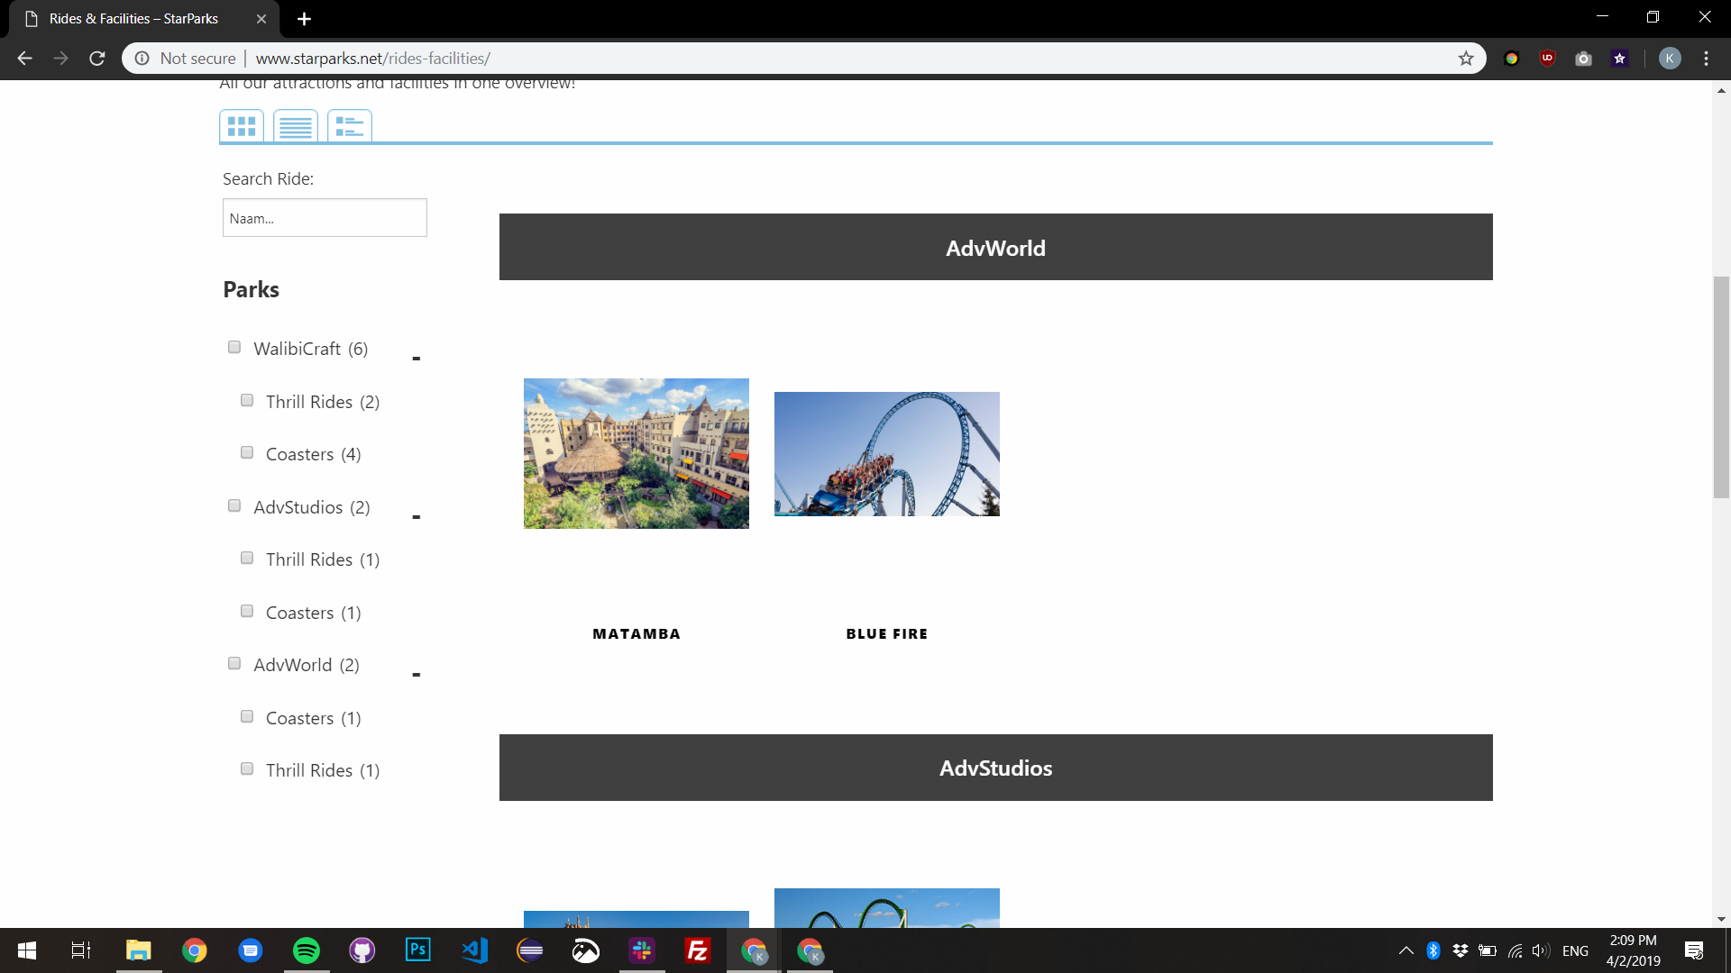Check battery status in the system tray
The width and height of the screenshot is (1731, 973).
pos(1488,950)
